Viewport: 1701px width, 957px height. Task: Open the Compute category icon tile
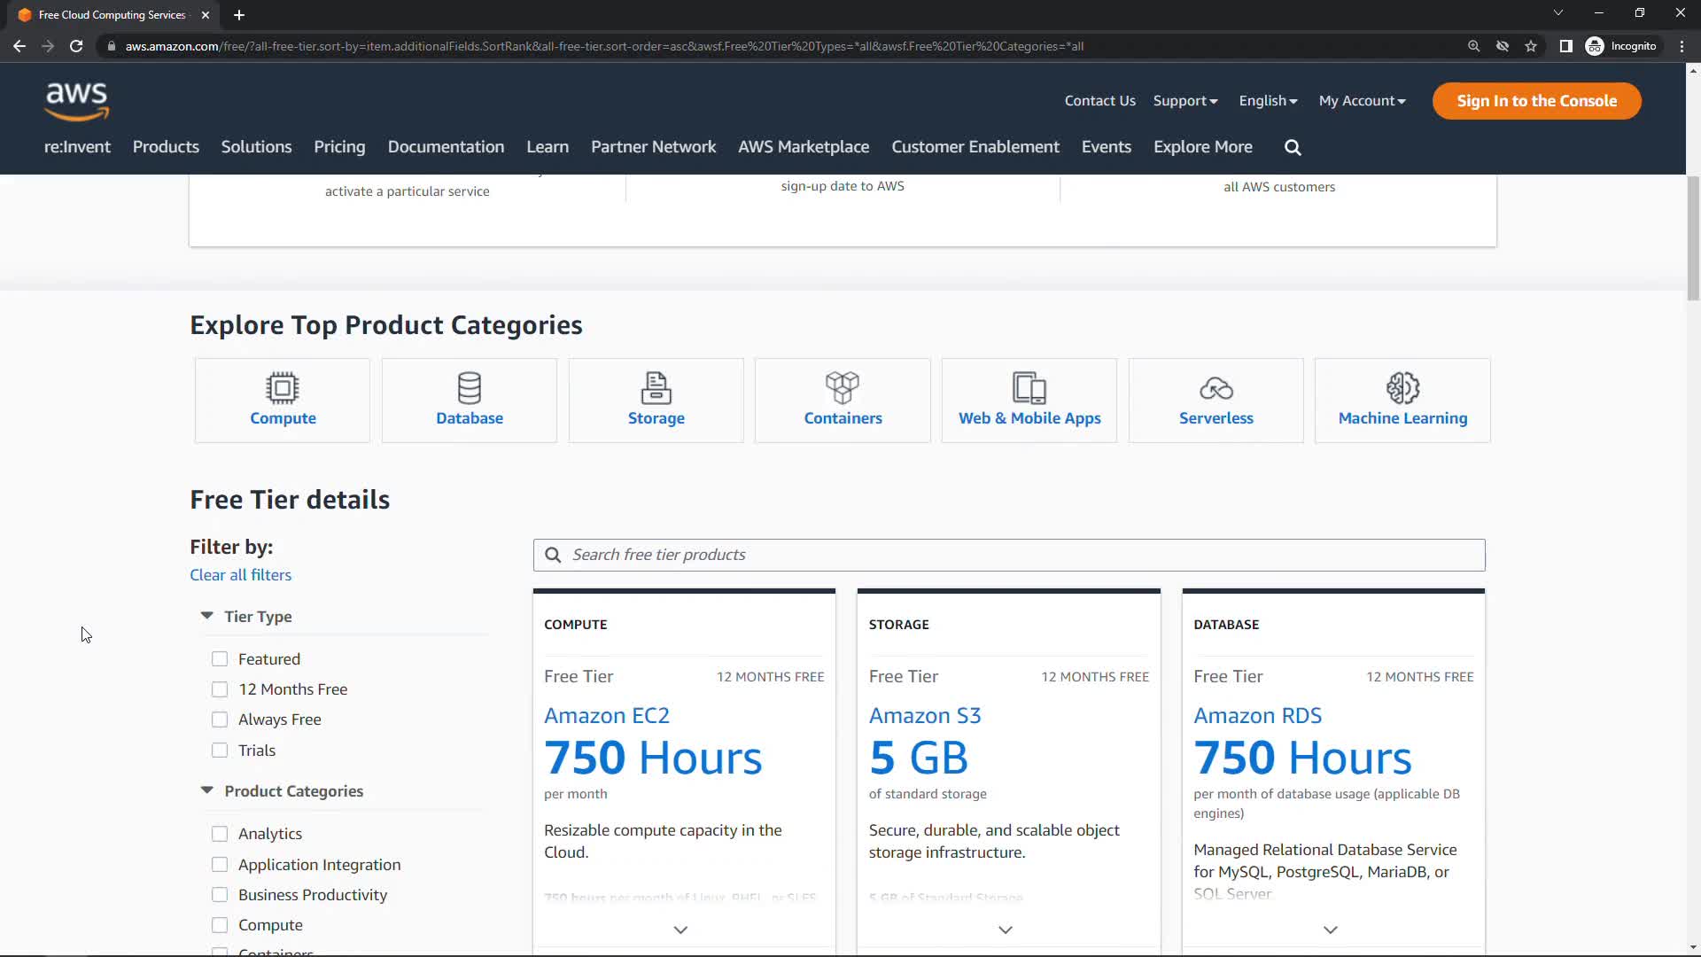point(283,388)
